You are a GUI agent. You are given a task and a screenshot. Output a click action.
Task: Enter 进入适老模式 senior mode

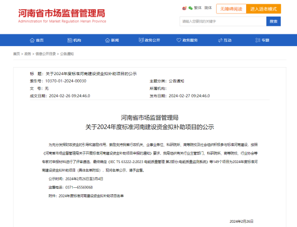(x=263, y=9)
